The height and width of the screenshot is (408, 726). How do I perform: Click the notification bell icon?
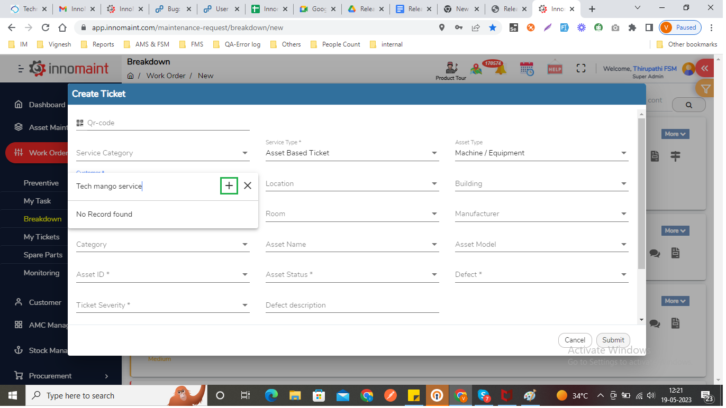click(x=500, y=69)
